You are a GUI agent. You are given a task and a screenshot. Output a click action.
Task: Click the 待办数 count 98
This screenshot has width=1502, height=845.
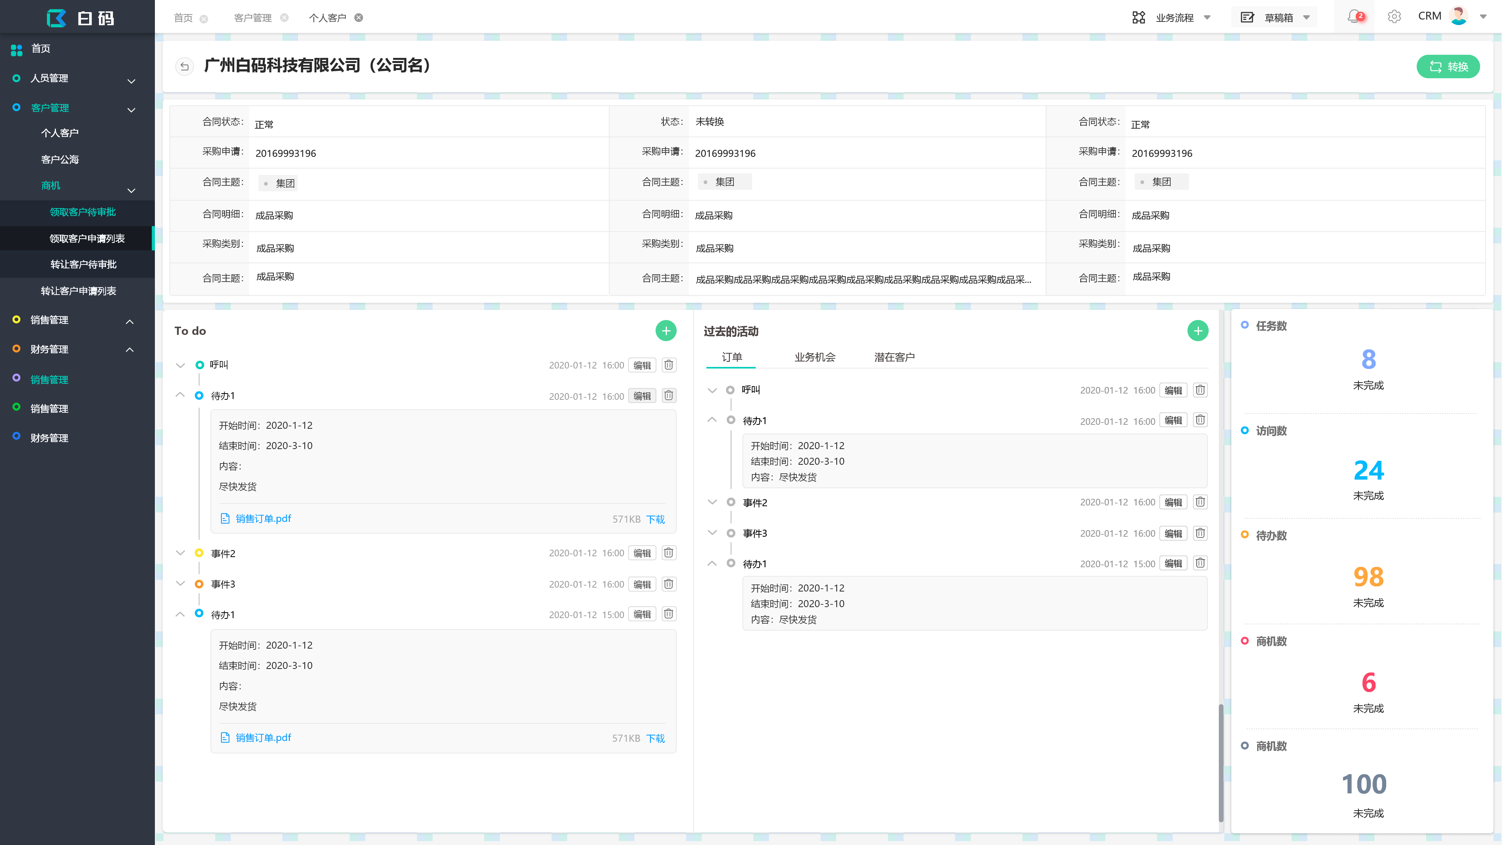1369,577
